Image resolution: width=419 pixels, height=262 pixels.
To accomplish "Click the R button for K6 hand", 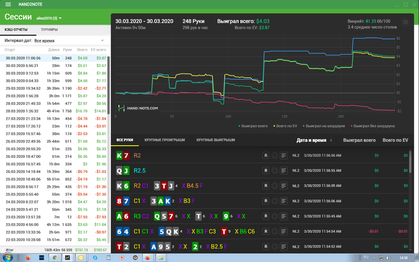I will 266,185.
